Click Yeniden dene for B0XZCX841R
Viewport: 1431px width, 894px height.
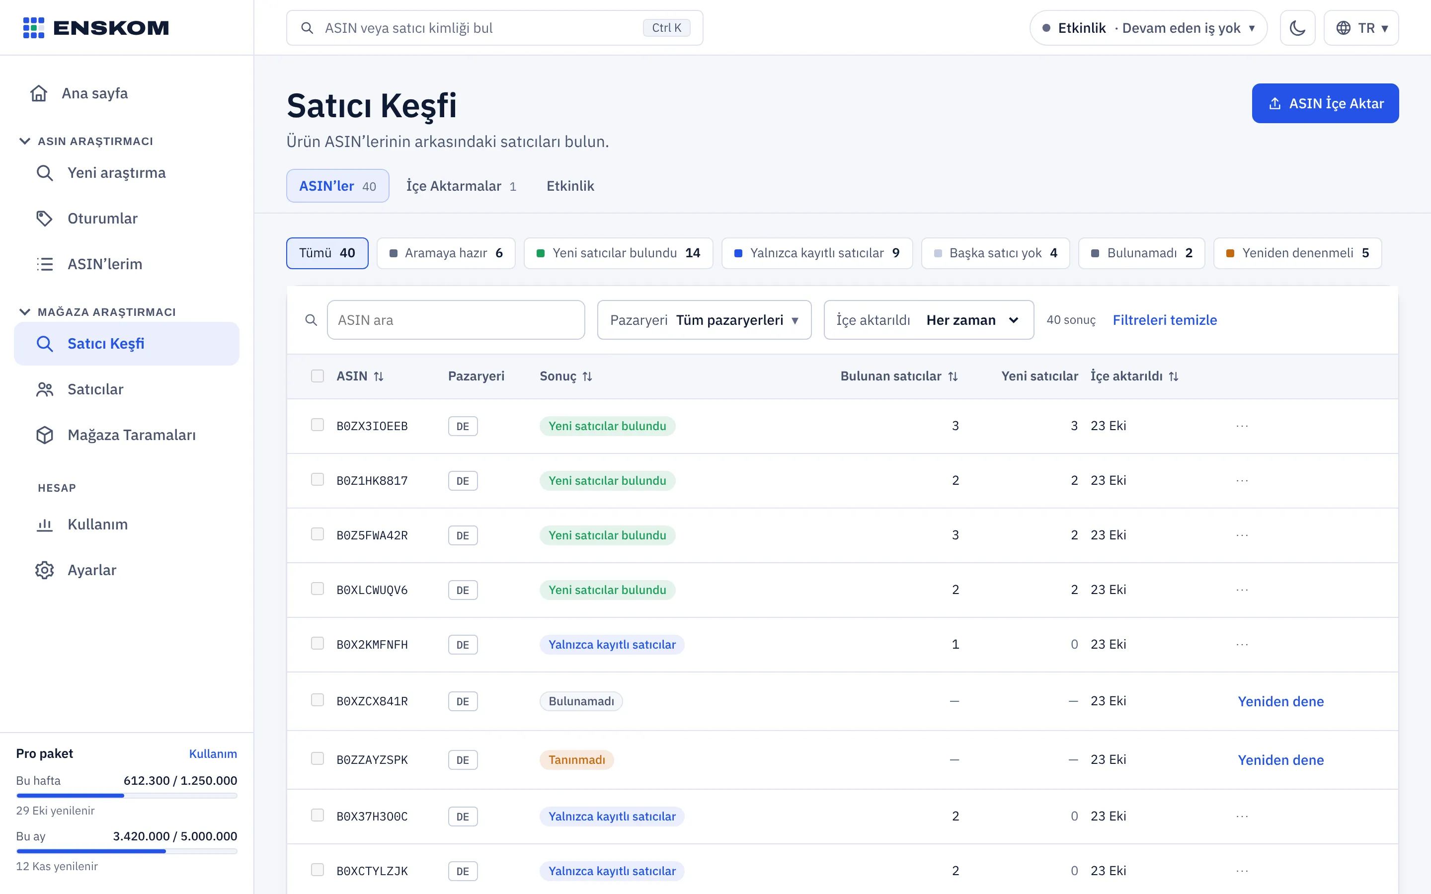click(1281, 701)
